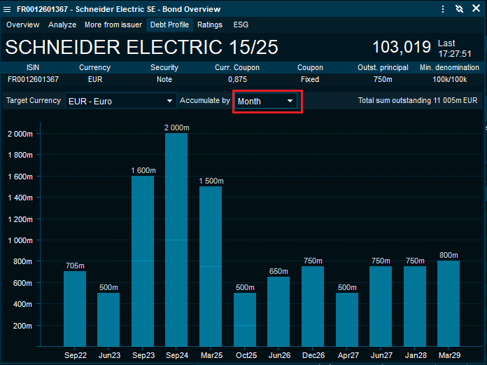
Task: Select the Debt Profile tab
Action: coord(169,25)
